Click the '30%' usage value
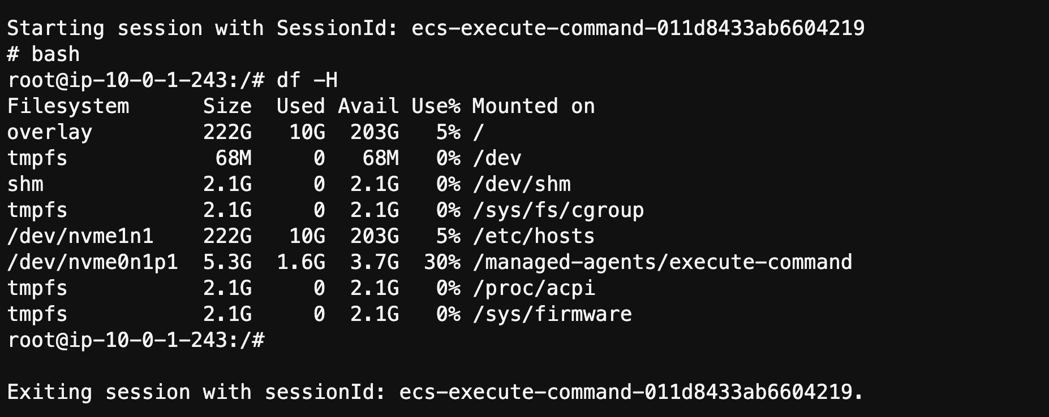The width and height of the screenshot is (1049, 417). coord(442,262)
